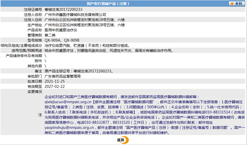Click the 注册人住所 label
Image resolution: width=247 pixels, height=145 pixels.
point(33,20)
